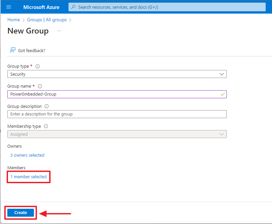272x224 pixels.
Task: Go to Home breadcrumb
Action: (13, 20)
